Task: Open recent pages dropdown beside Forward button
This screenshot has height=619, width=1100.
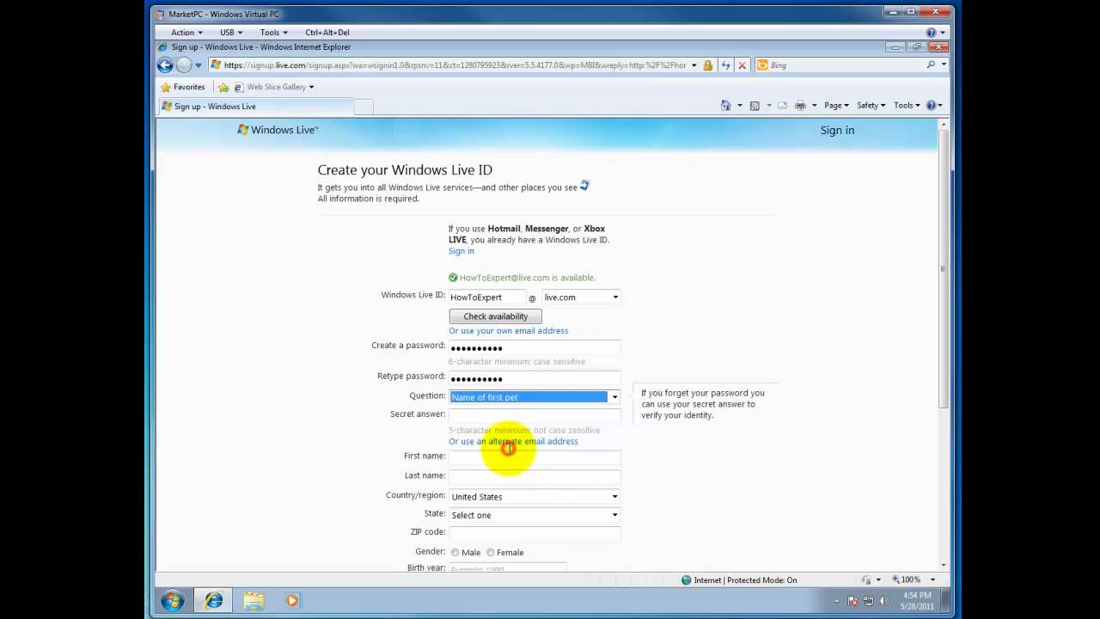Action: tap(199, 65)
